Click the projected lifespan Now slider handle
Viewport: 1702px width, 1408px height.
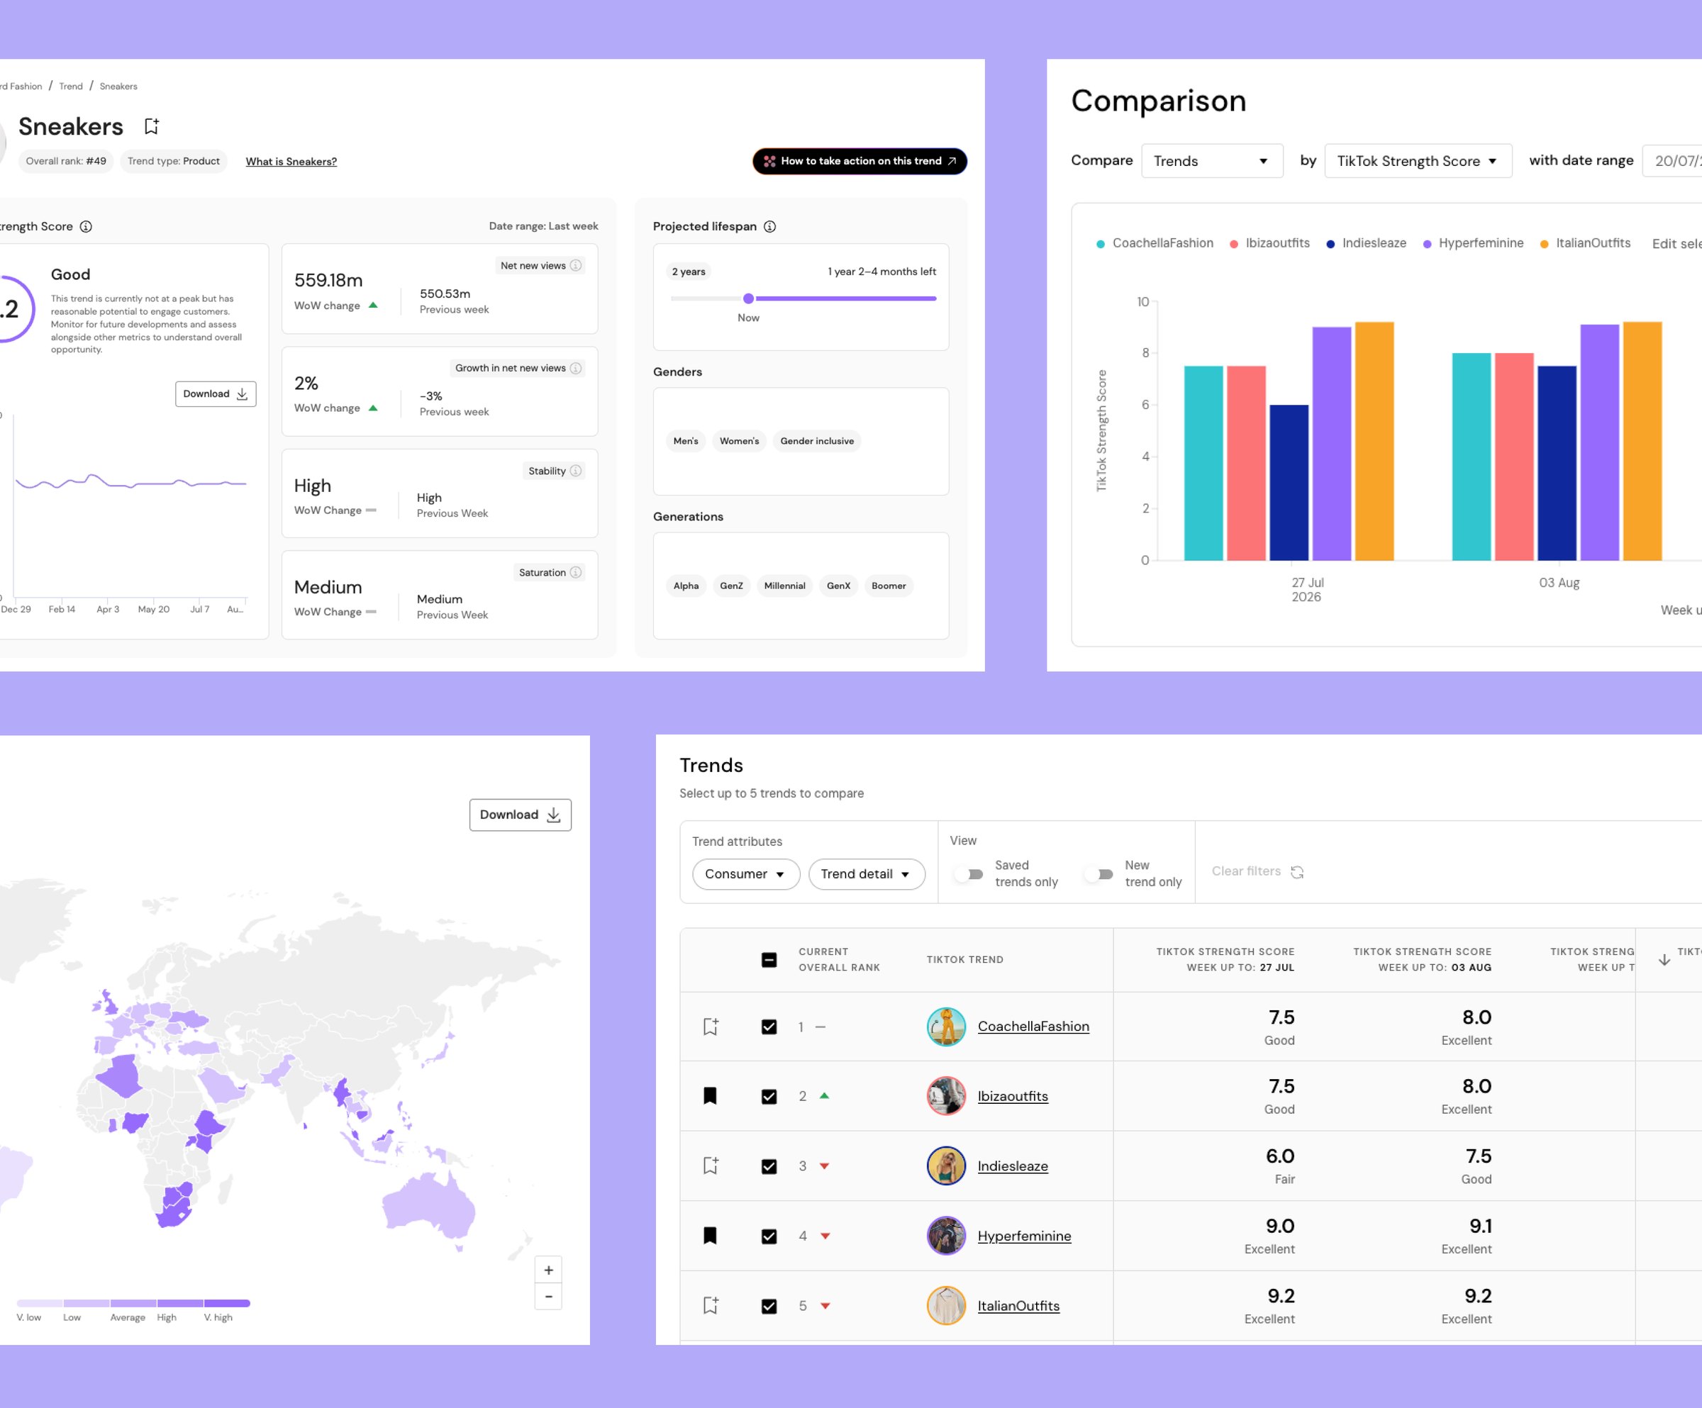point(748,298)
